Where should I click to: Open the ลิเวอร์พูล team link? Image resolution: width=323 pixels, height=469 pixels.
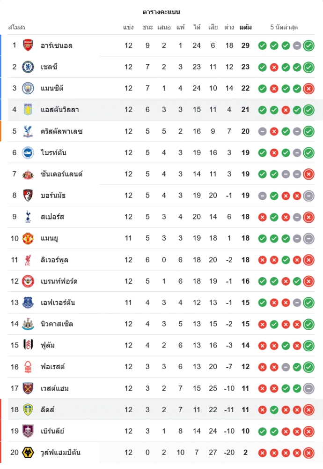55,260
